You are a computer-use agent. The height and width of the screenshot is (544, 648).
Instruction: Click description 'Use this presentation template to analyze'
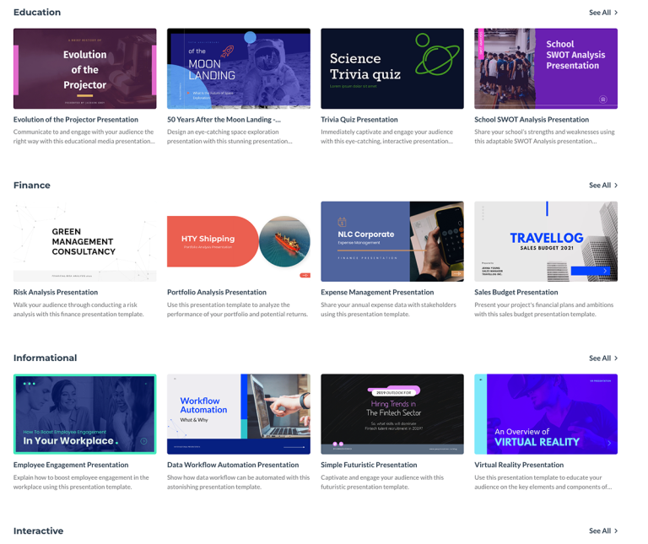(x=238, y=310)
